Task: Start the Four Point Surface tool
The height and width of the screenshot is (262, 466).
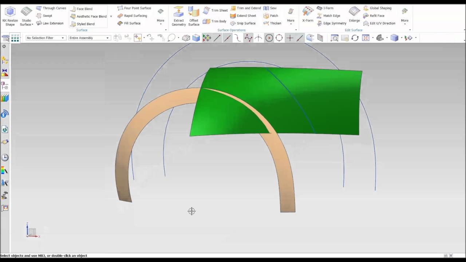Action: click(134, 8)
